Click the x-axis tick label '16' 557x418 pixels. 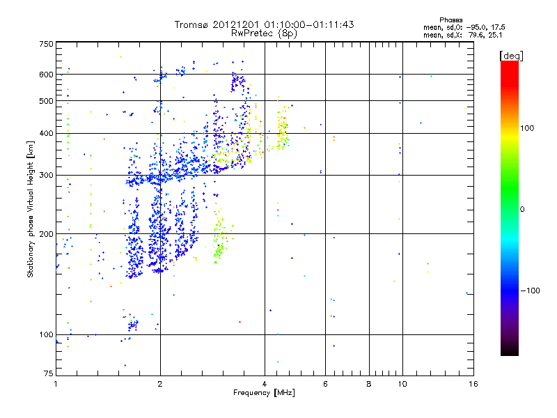click(x=473, y=384)
